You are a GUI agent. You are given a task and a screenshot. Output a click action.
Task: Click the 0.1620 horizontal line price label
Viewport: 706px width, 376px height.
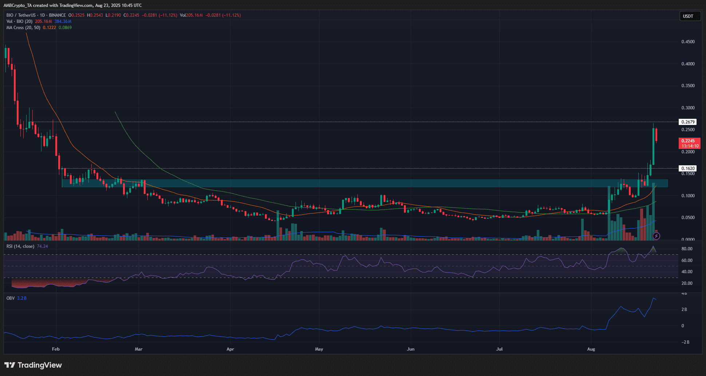point(688,169)
